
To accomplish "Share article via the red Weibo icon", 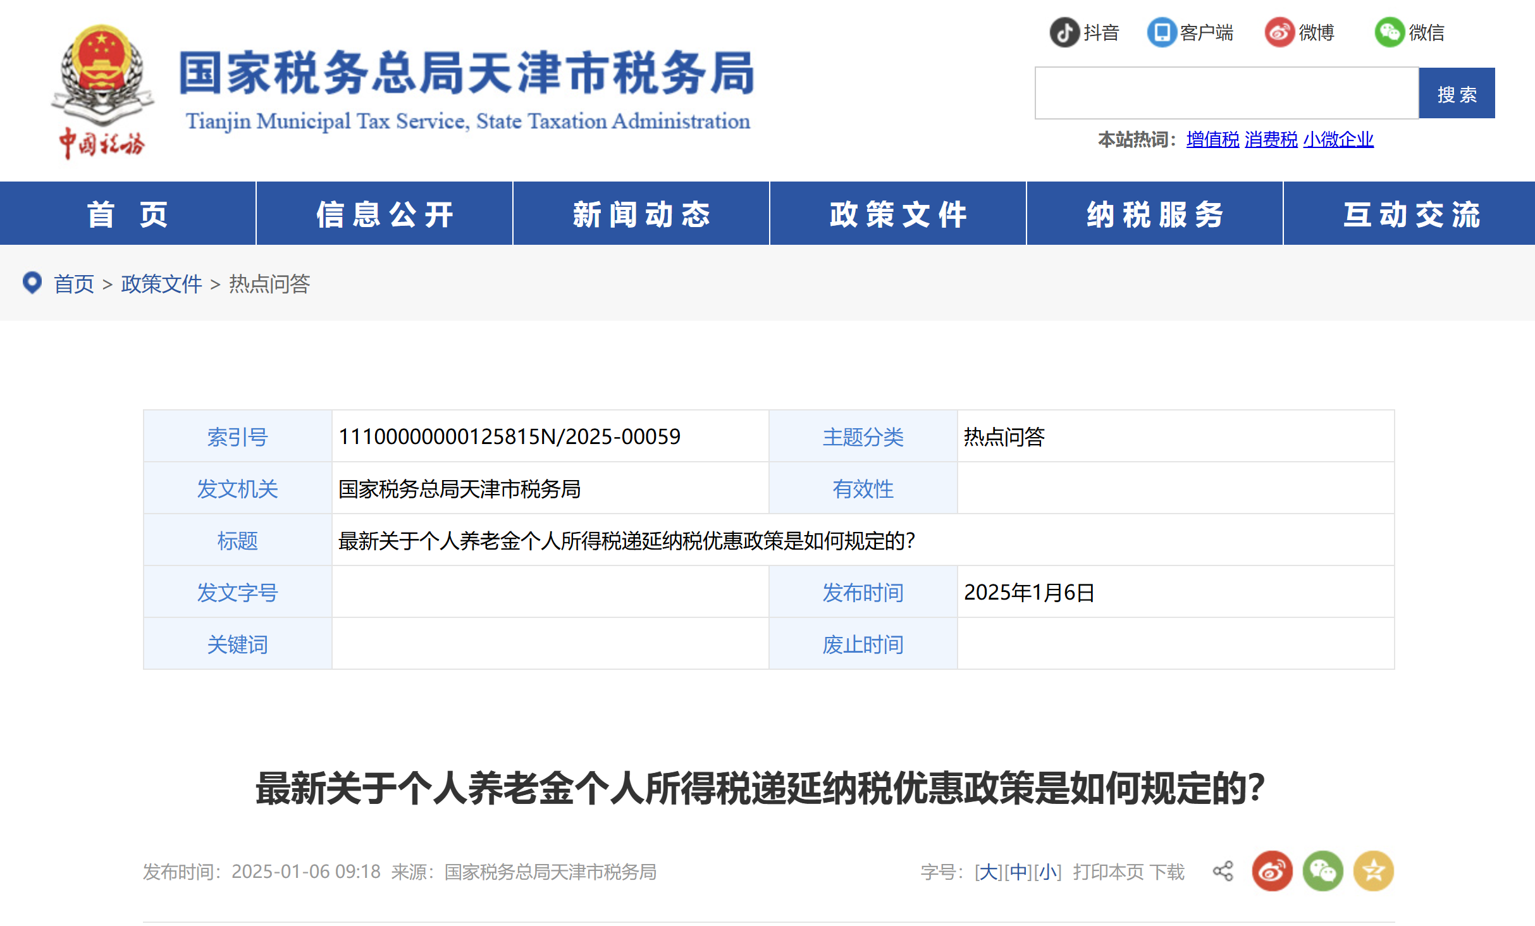I will 1272,870.
